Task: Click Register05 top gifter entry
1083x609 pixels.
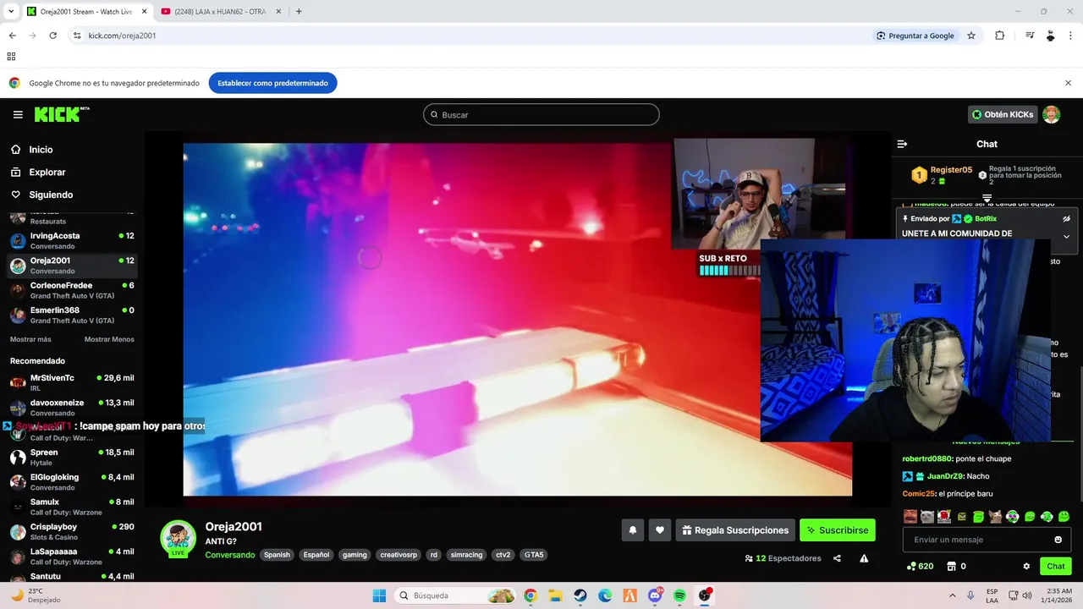Action: click(942, 174)
